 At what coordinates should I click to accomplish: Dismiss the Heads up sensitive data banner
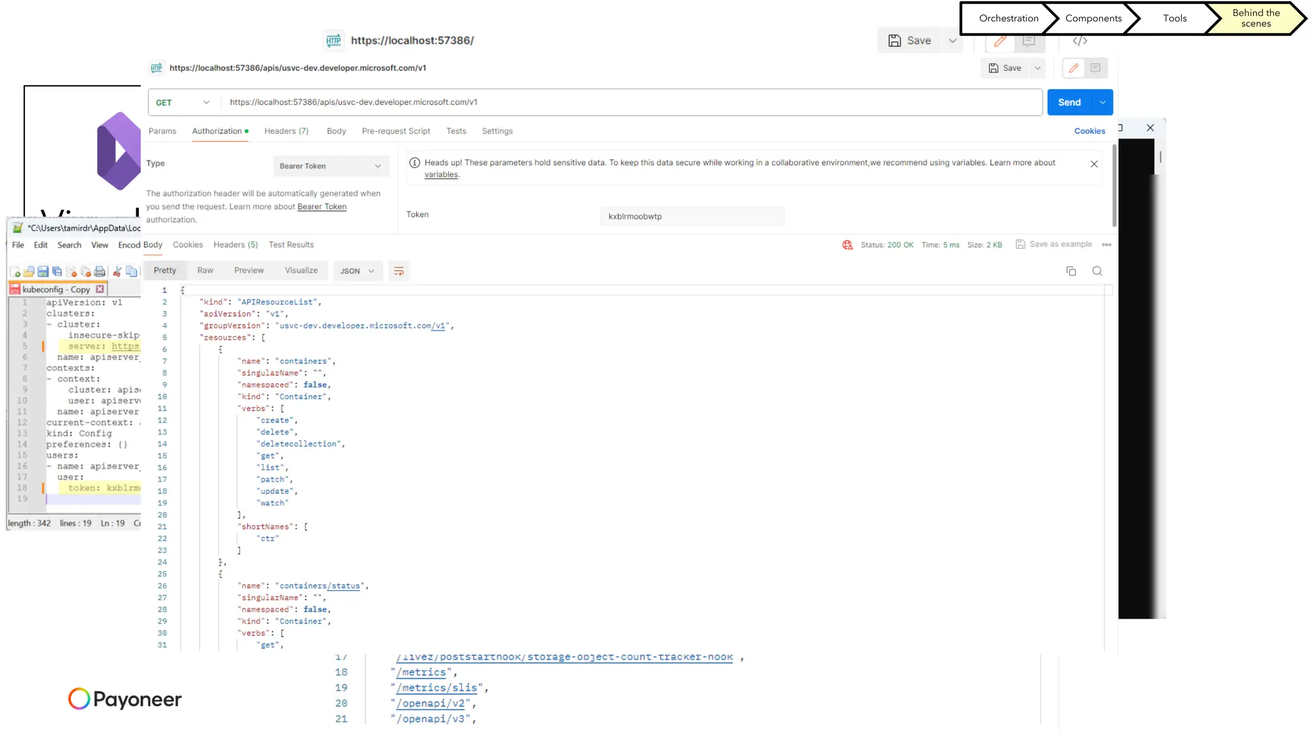[1094, 164]
